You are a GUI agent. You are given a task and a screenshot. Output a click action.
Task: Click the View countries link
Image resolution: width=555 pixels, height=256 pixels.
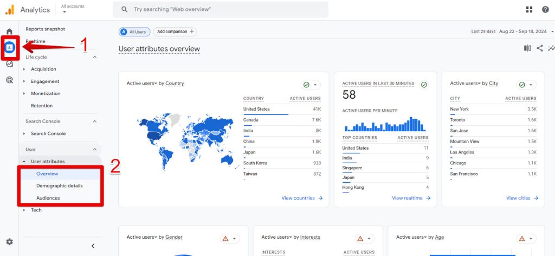tap(302, 199)
